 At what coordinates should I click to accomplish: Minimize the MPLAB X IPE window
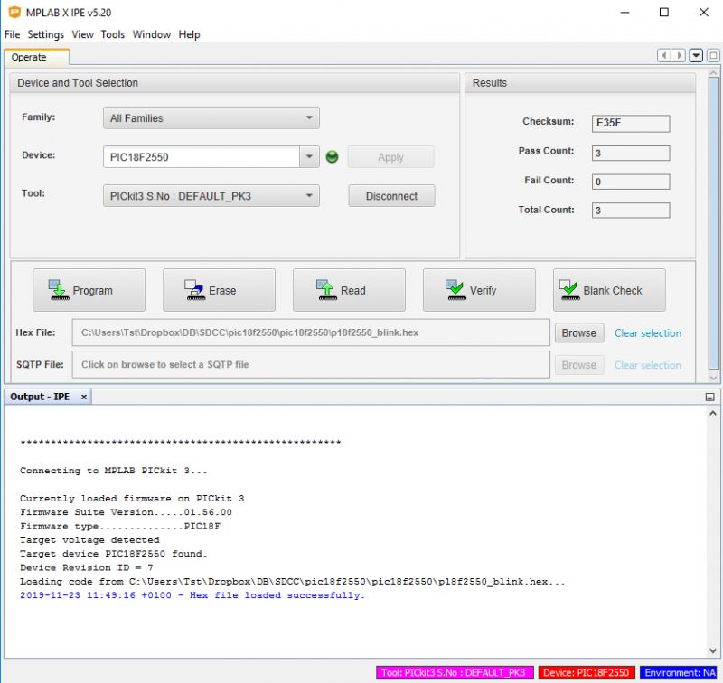point(624,13)
